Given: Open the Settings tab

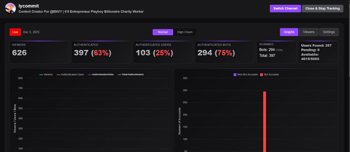Looking at the screenshot, I should coord(329,32).
